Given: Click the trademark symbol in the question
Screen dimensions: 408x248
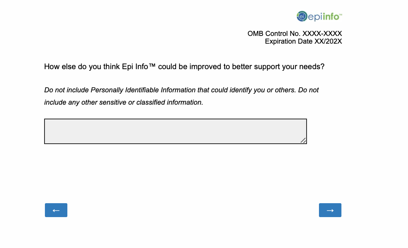Looking at the screenshot, I should coord(152,66).
